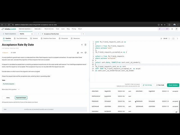
Task: Open the question title selector field
Action: pyautogui.click(x=61, y=34)
